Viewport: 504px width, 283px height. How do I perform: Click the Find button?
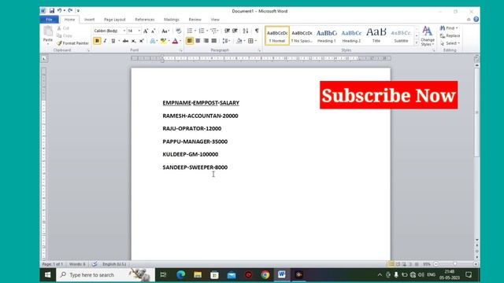(x=449, y=28)
